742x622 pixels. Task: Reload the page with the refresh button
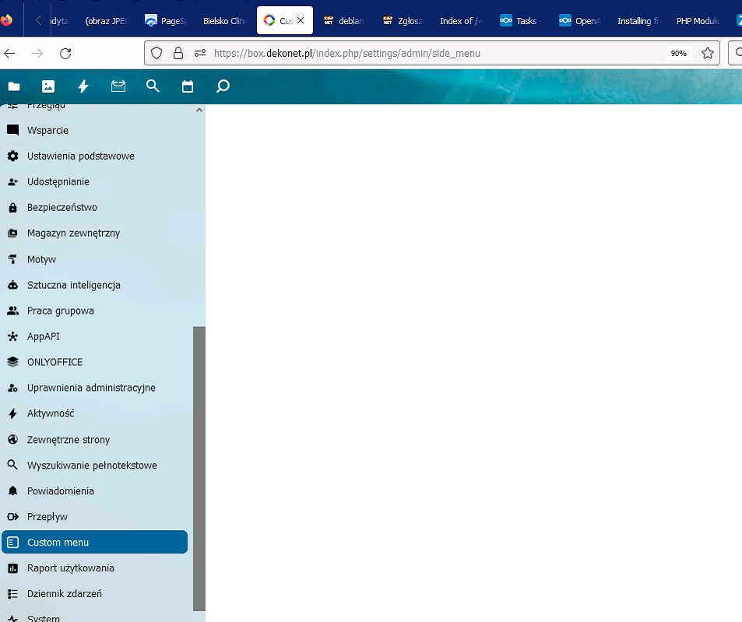(x=65, y=53)
